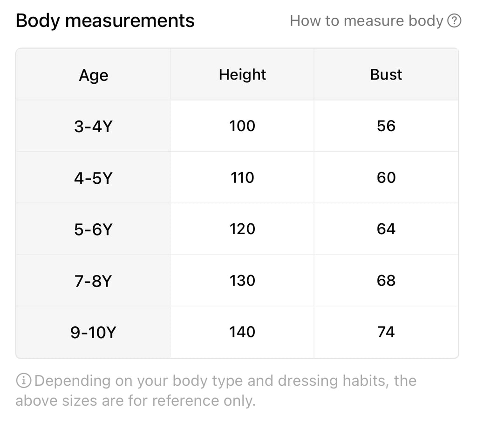
Task: Select the height value 100
Action: pyautogui.click(x=242, y=126)
